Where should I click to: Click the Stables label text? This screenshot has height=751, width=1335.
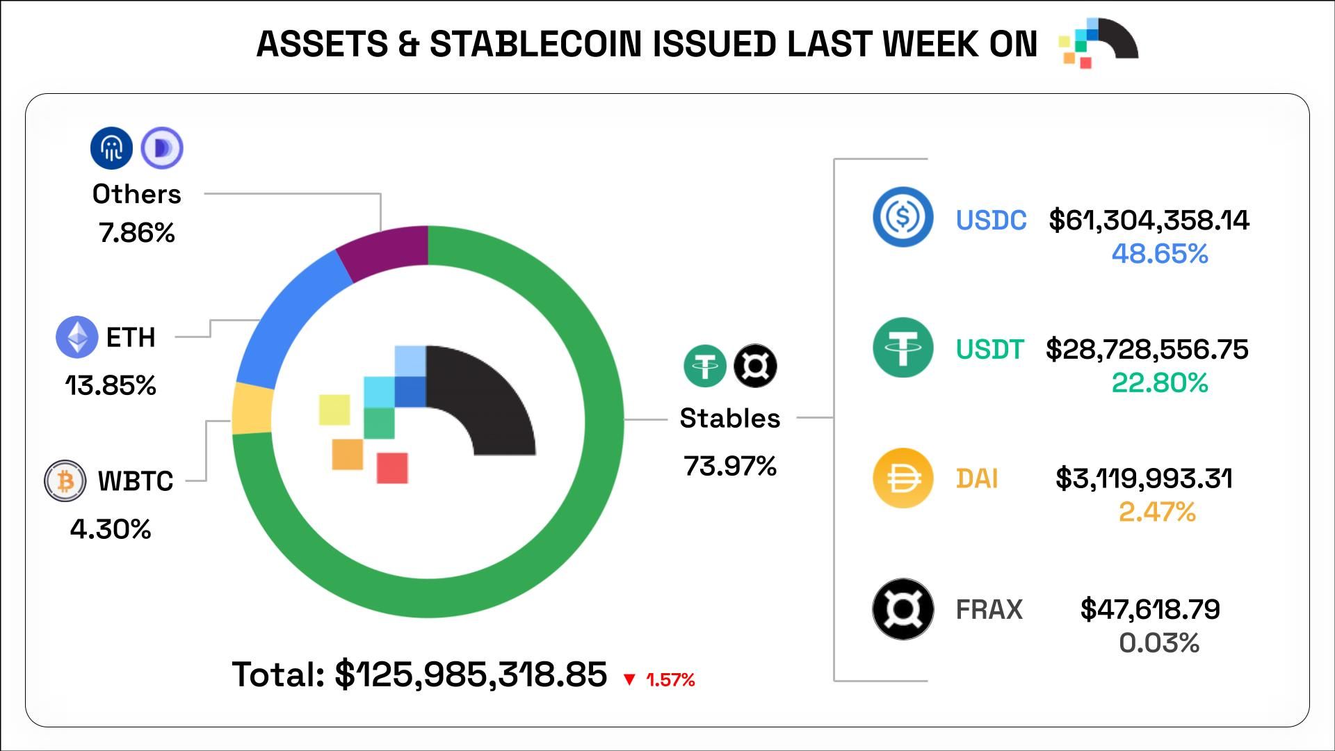(729, 418)
